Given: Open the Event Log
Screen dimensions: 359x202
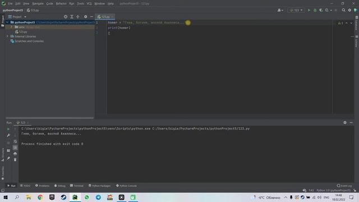Looking at the screenshot, I should click(344, 186).
